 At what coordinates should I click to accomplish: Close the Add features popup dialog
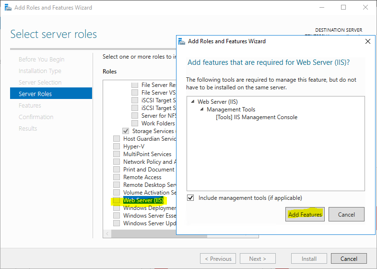(x=368, y=41)
